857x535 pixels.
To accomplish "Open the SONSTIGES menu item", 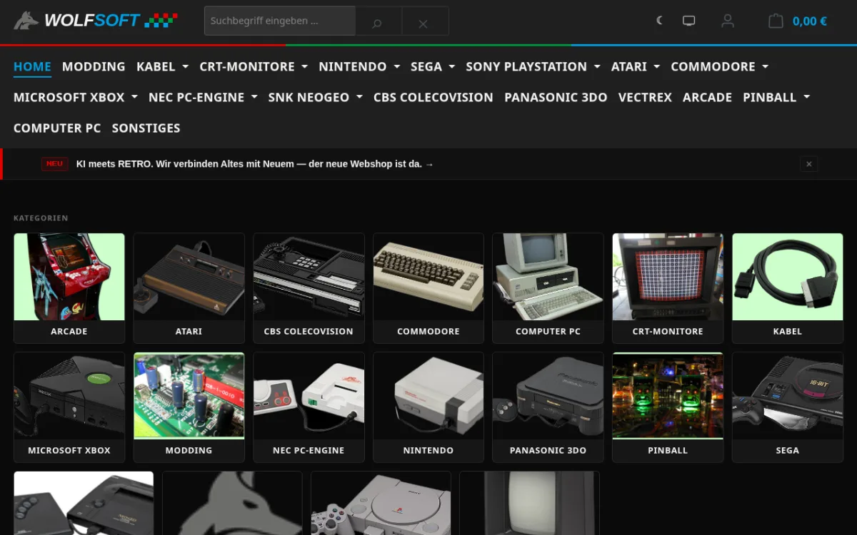I will click(146, 128).
